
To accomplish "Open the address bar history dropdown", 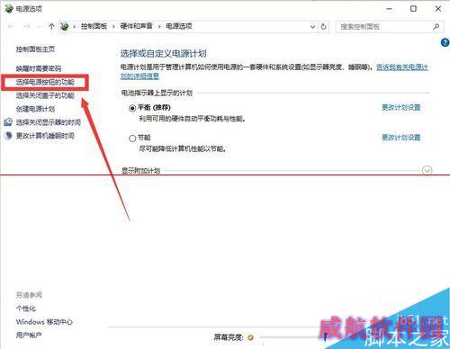I will point(312,27).
